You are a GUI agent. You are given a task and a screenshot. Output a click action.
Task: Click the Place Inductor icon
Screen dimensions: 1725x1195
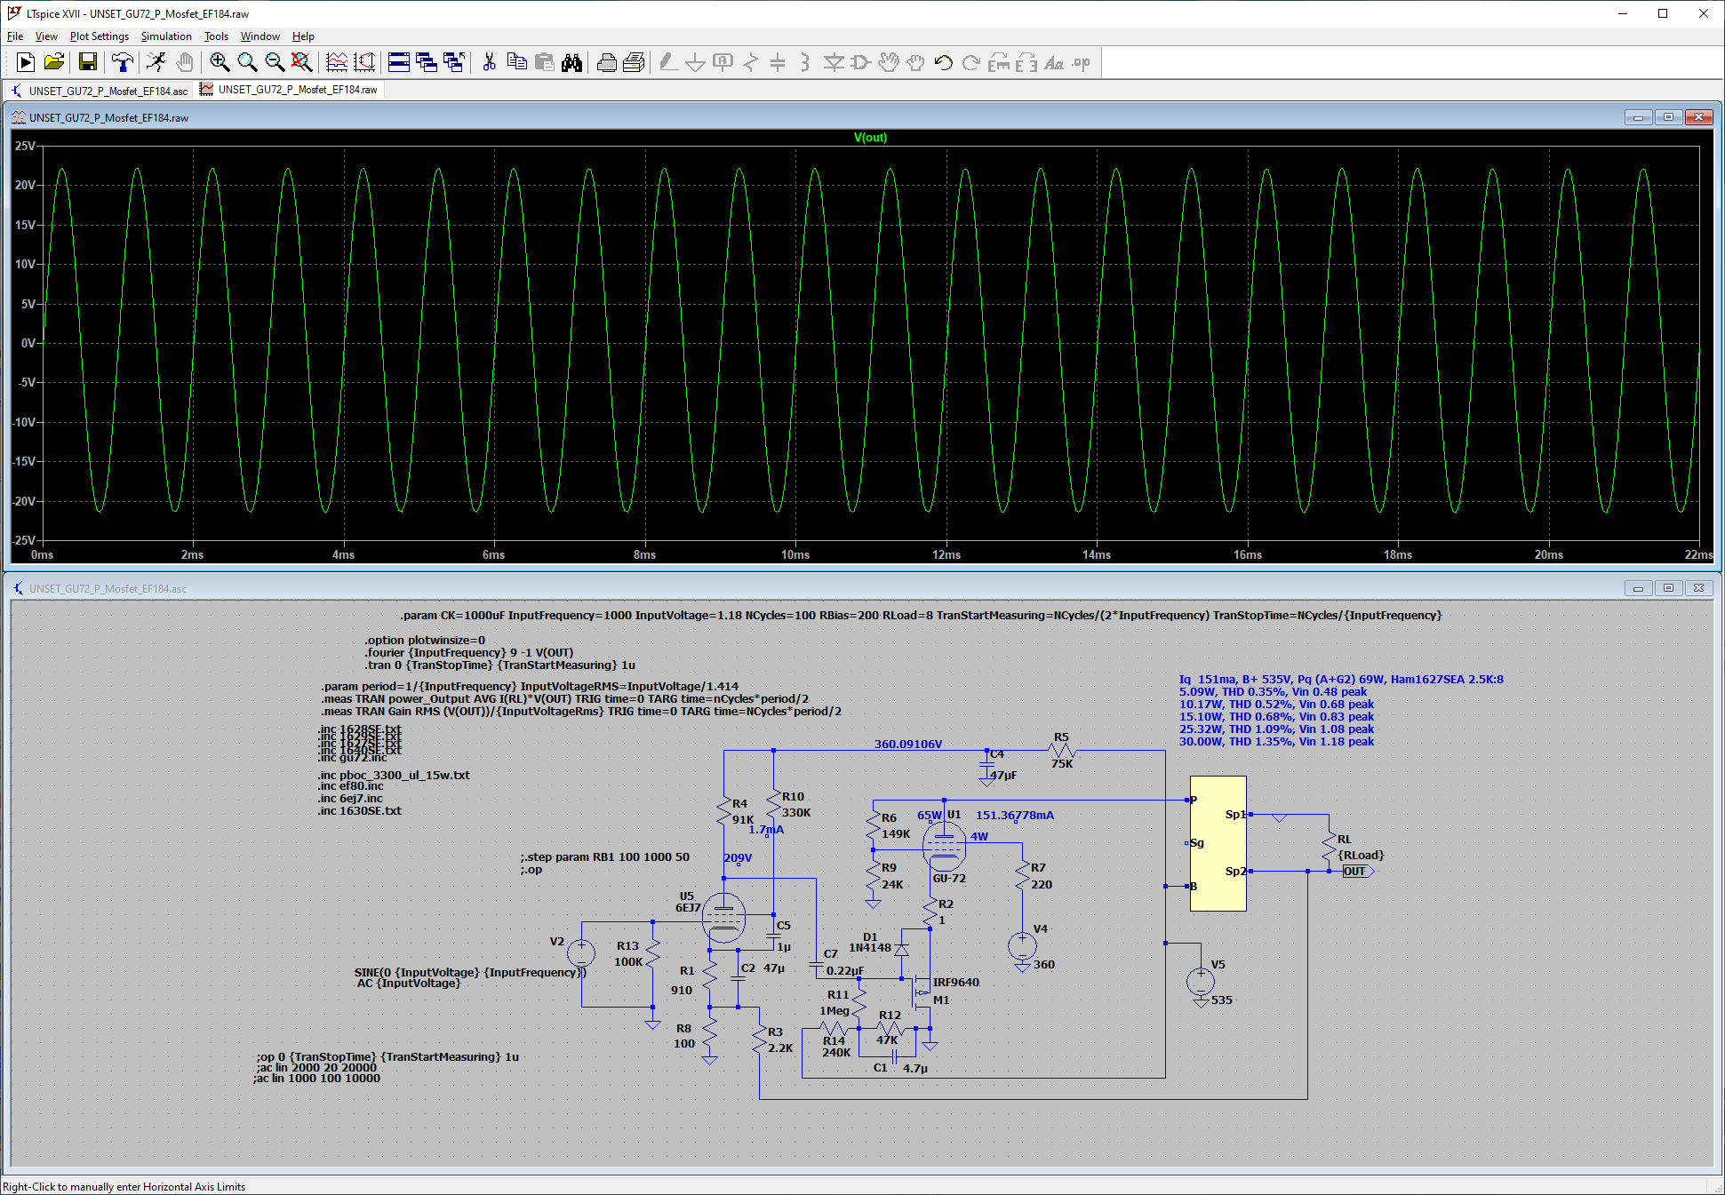805,62
